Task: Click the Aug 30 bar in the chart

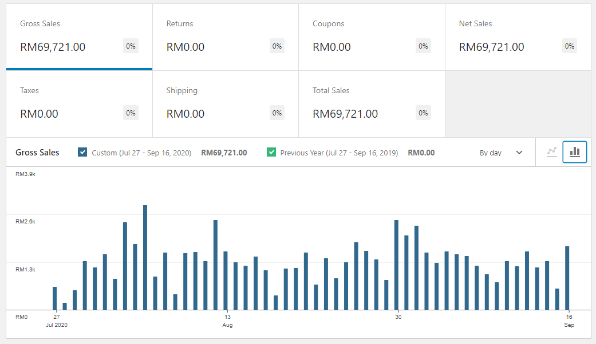Action: [x=396, y=265]
